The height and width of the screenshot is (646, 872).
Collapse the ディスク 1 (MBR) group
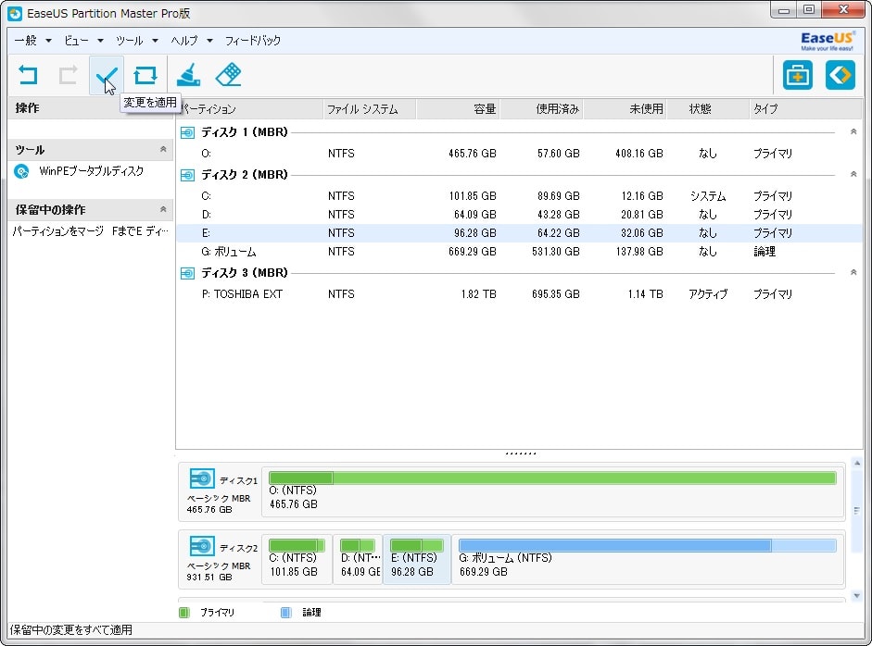[853, 132]
